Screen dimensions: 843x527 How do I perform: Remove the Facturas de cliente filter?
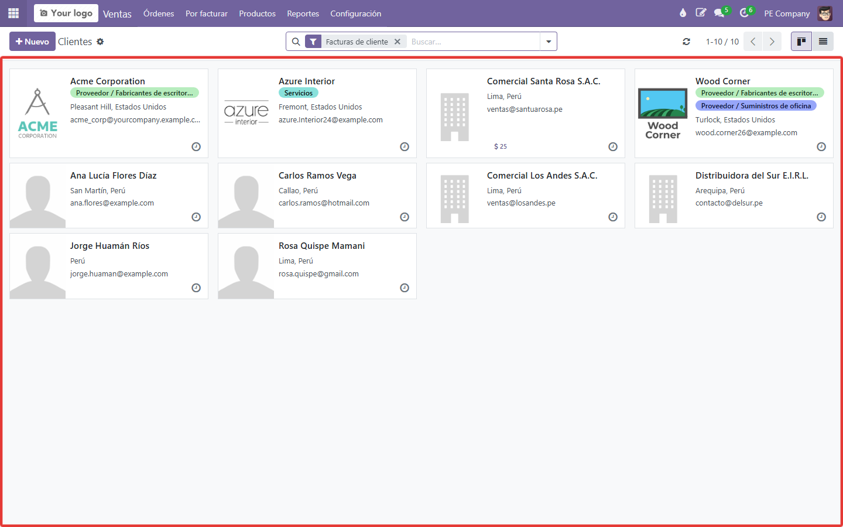(397, 42)
